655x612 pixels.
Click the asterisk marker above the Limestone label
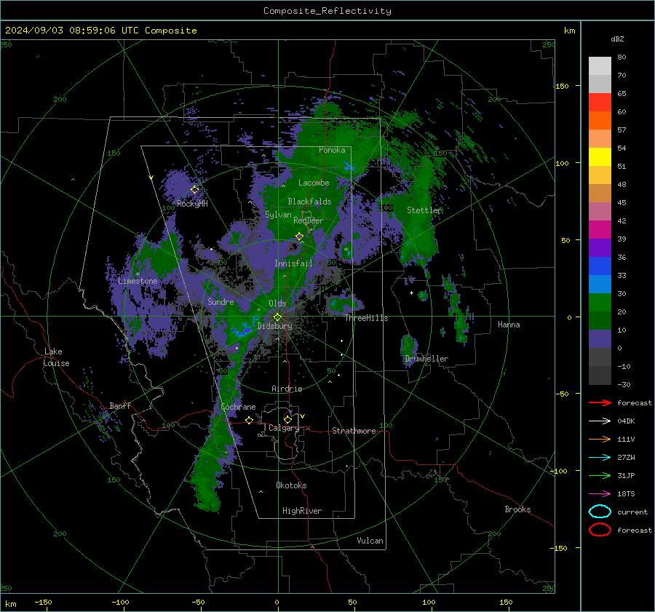(x=138, y=274)
